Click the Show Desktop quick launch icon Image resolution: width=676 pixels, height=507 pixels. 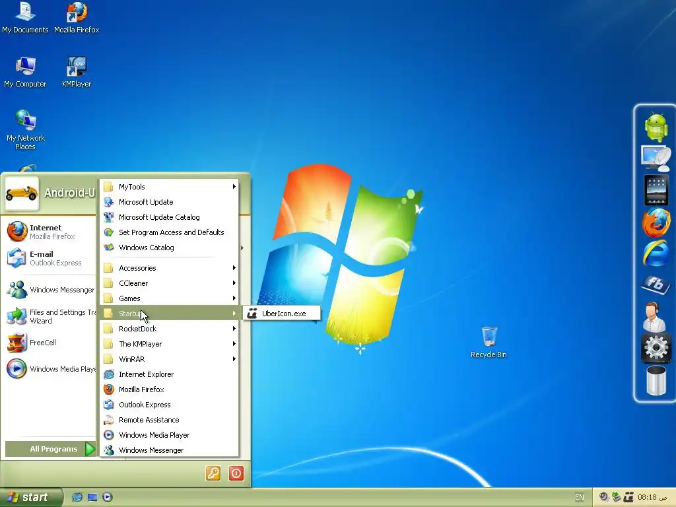coord(92,497)
